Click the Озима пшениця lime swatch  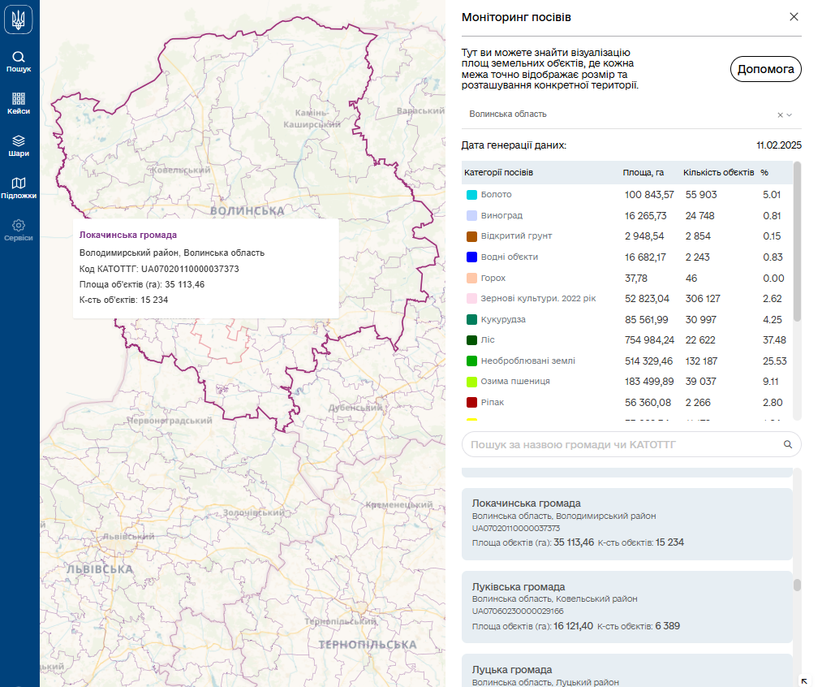tap(471, 382)
